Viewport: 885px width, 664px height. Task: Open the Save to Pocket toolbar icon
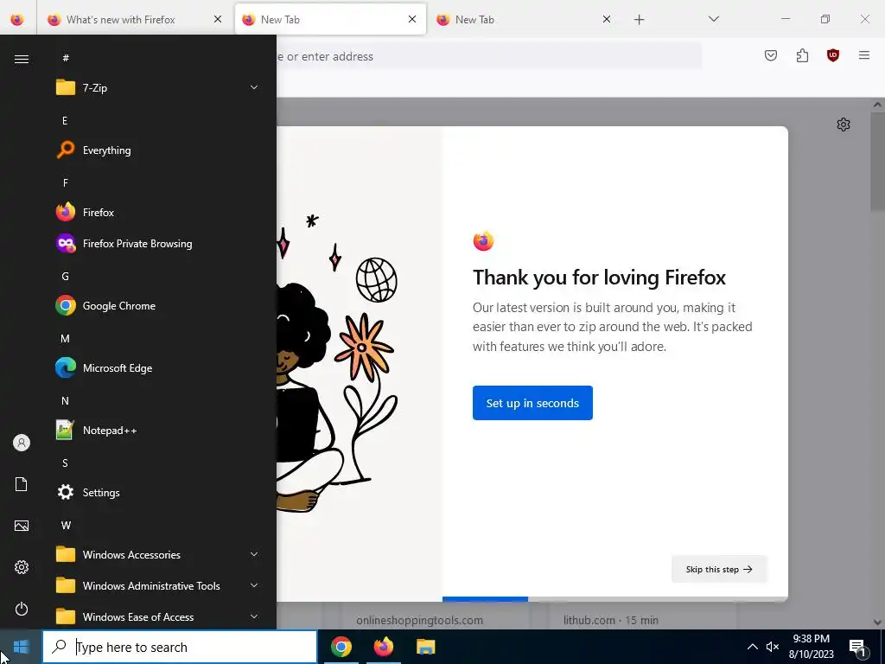point(770,55)
